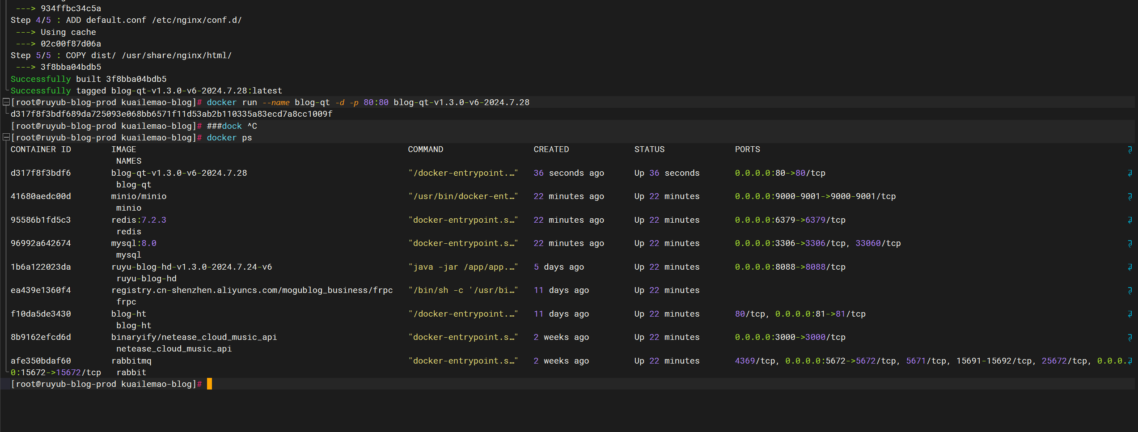Image resolution: width=1138 pixels, height=432 pixels.
Task: Click the 0.0.0.0:8088->8088/tcp port mapping
Action: (790, 267)
